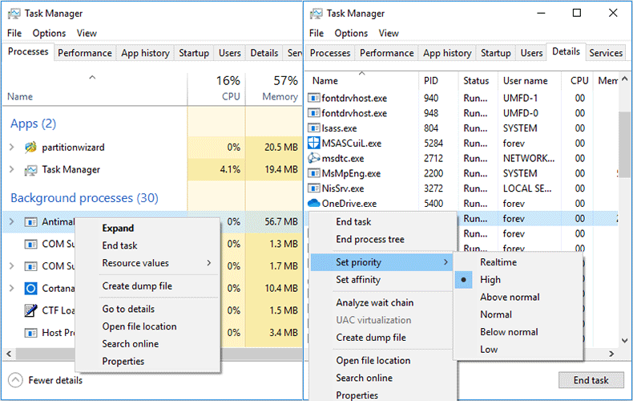The image size is (633, 401).
Task: Click Details list scroll up arrow
Action: 624,79
